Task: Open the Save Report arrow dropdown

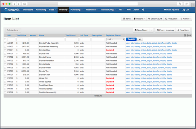Action: (152, 30)
